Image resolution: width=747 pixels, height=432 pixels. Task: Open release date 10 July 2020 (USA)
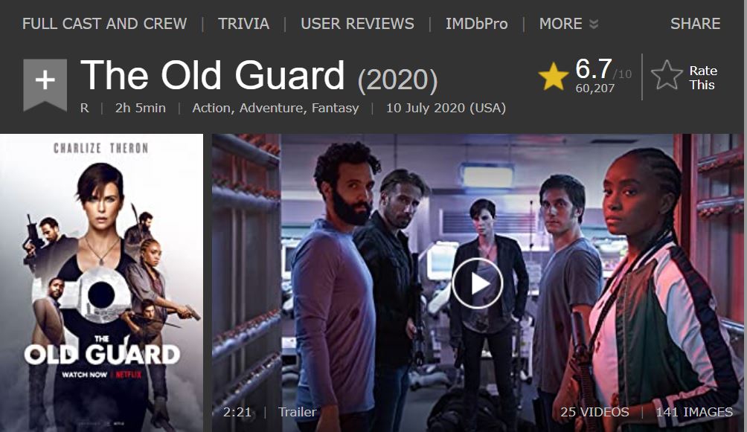(x=446, y=108)
